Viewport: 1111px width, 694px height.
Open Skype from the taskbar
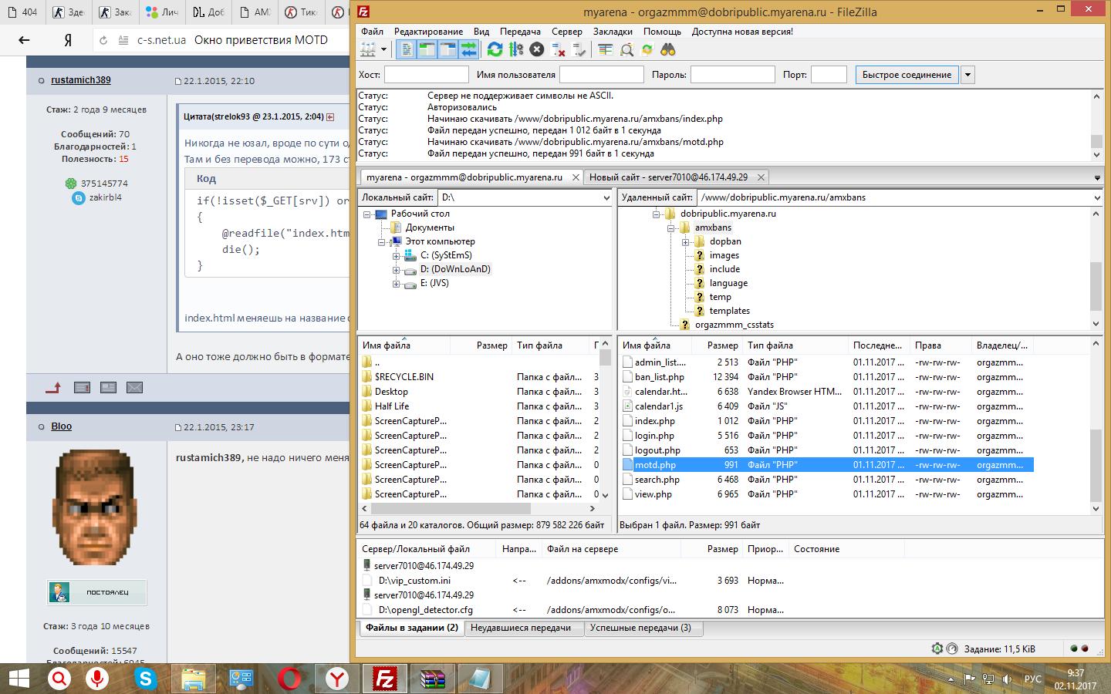[145, 679]
